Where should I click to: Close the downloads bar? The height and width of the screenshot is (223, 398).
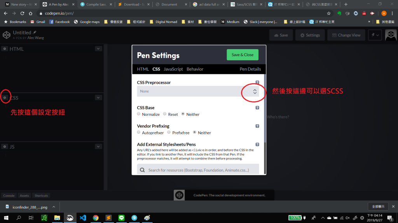(x=393, y=207)
